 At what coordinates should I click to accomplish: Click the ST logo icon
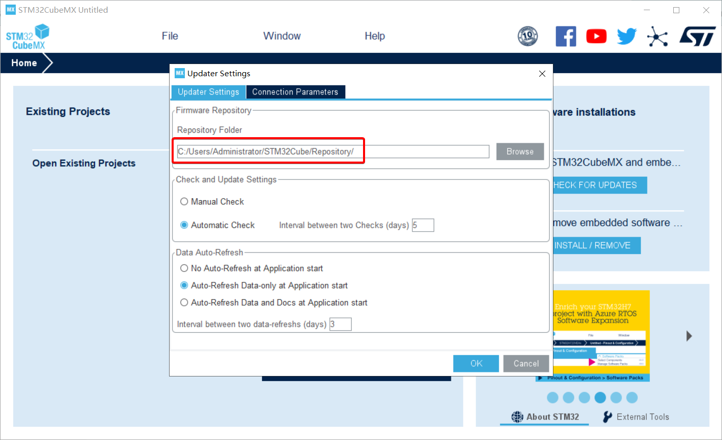(x=698, y=37)
